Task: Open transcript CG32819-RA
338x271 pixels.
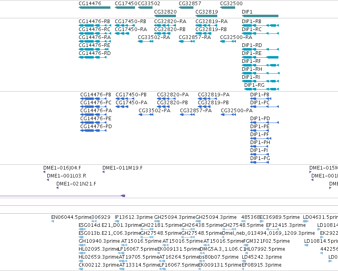Action: pos(206,25)
